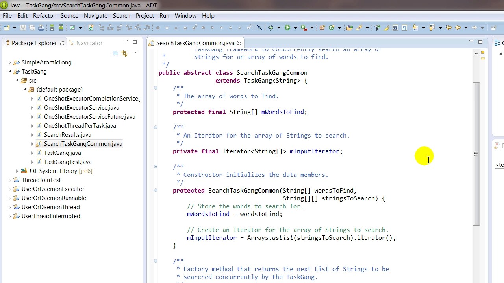Expand the SimpleAtomicLong project
This screenshot has width=504, height=283.
[x=9, y=62]
